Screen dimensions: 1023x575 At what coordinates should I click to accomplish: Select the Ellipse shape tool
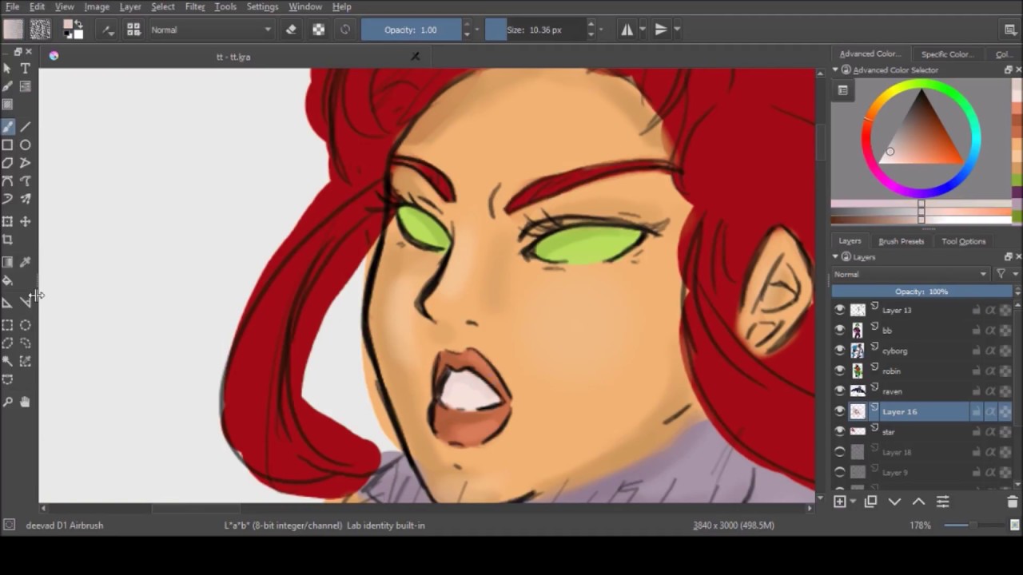[x=26, y=145]
